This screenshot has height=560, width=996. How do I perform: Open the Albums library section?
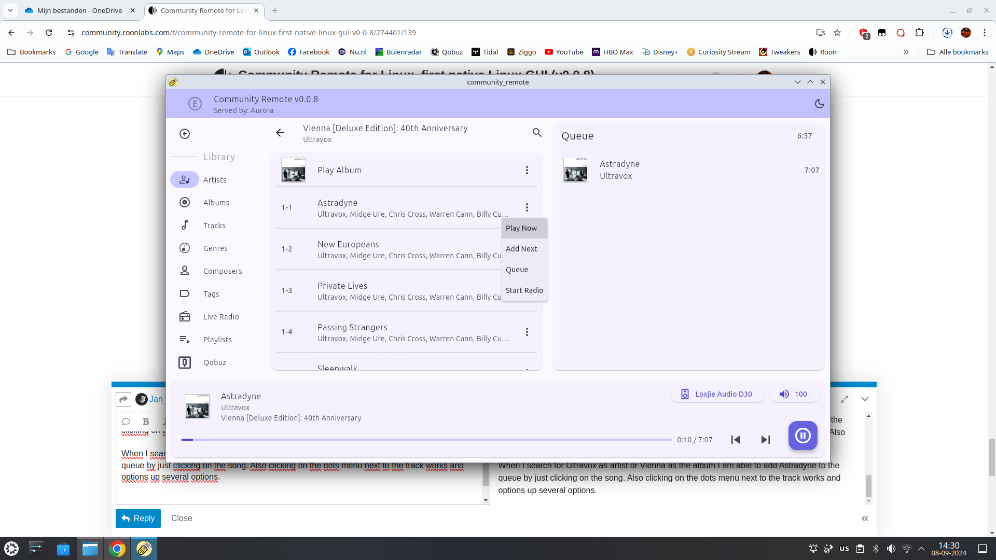click(216, 202)
